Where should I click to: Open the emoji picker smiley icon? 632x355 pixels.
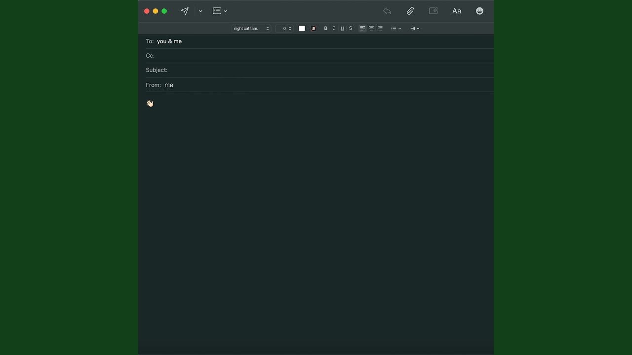coord(480,11)
